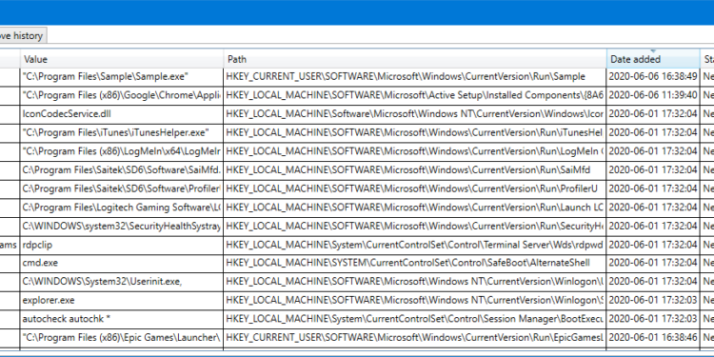Select the iTunesHelper.exe value cell

tap(122, 132)
